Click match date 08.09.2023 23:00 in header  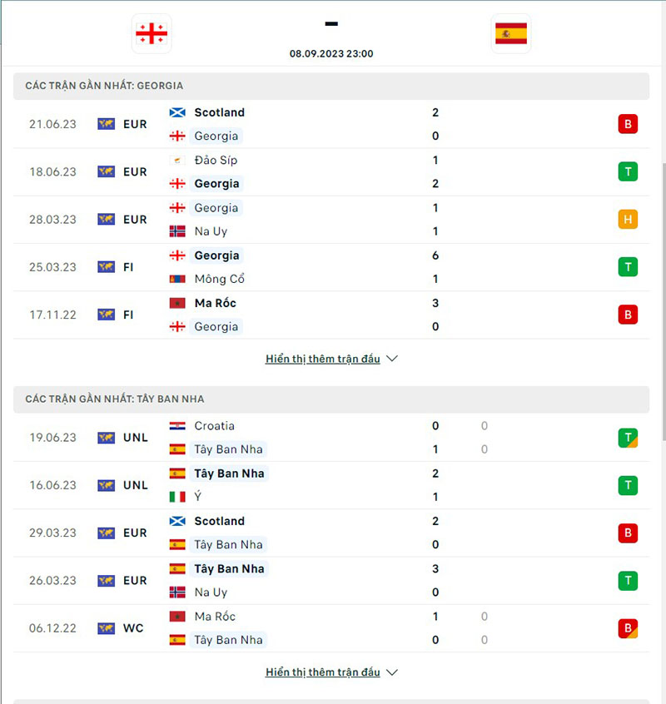[x=331, y=53]
